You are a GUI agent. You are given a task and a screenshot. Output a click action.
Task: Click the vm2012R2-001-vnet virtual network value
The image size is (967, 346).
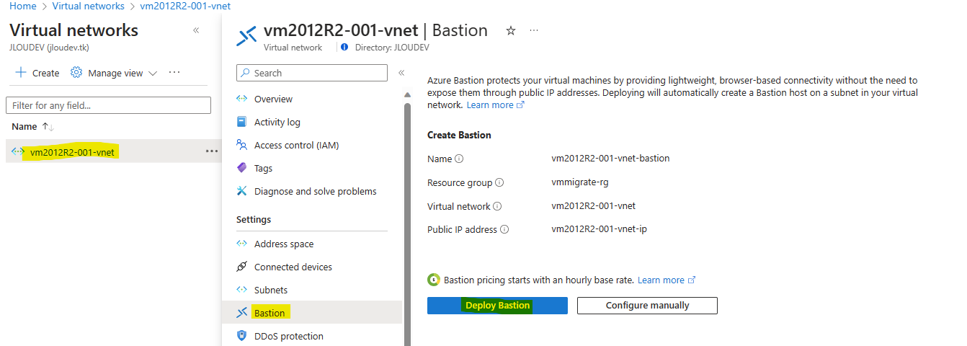pos(594,206)
